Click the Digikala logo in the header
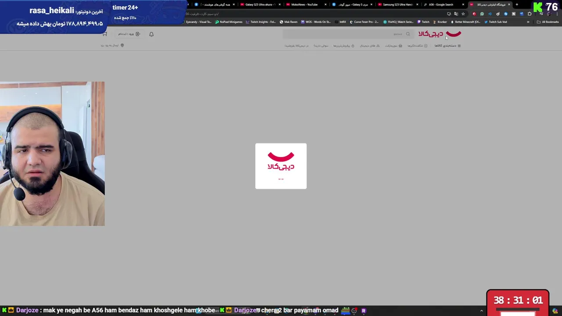 tap(440, 34)
